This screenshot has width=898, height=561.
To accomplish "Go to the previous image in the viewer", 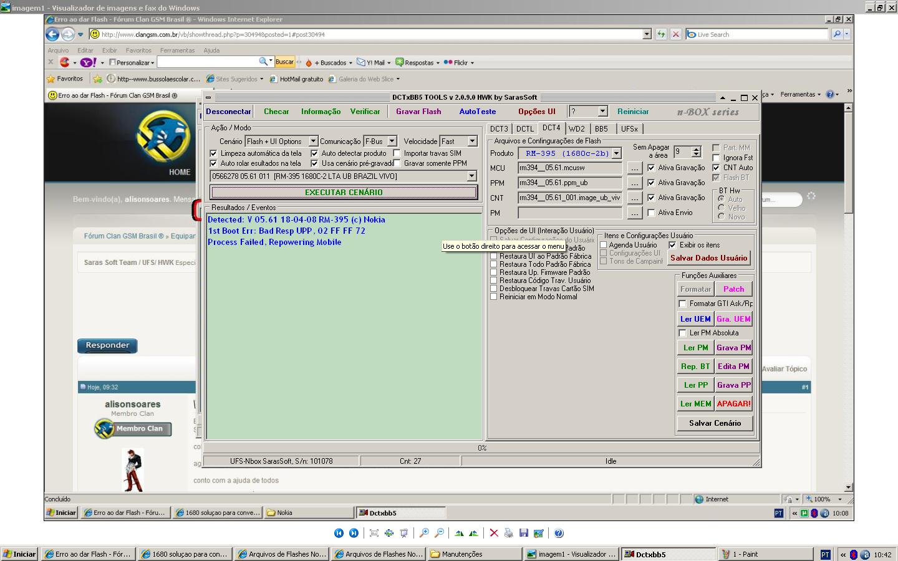I will click(339, 533).
